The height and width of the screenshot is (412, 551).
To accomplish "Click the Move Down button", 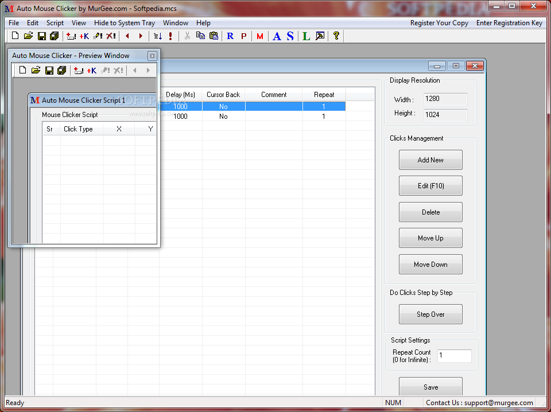I will click(x=430, y=265).
